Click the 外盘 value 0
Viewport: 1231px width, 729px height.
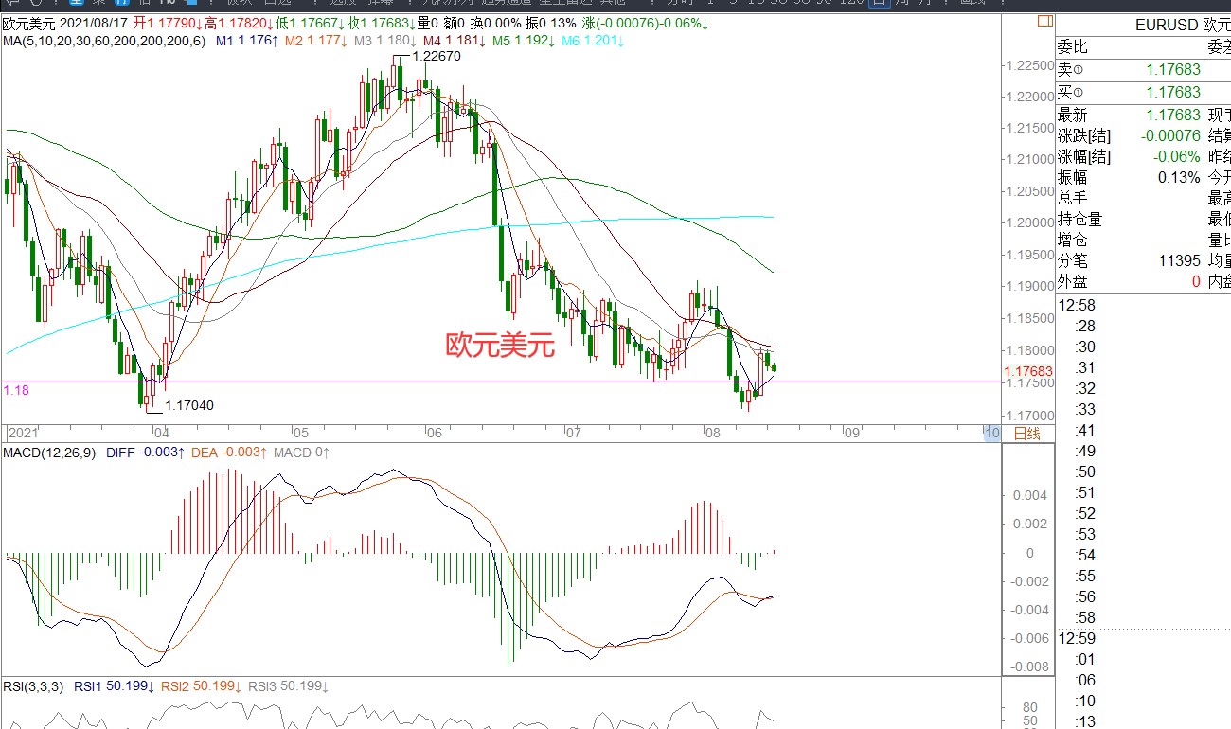1196,282
